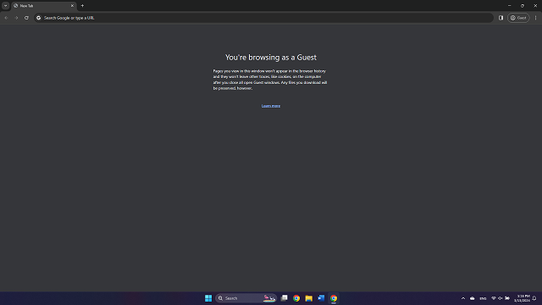
Task: Open File Explorer from the taskbar
Action: pyautogui.click(x=308, y=298)
